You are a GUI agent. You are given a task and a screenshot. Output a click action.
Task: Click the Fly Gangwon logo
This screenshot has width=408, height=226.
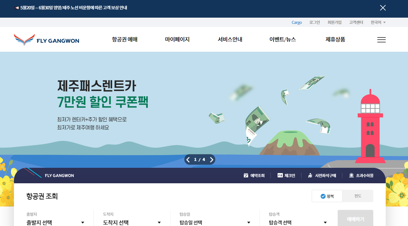46,39
